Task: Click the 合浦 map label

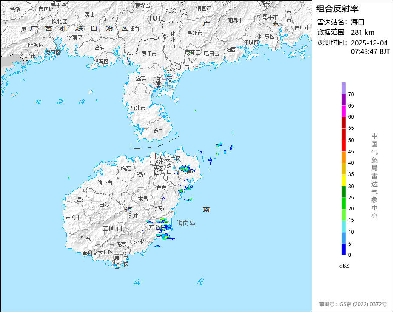Action: [x=100, y=47]
